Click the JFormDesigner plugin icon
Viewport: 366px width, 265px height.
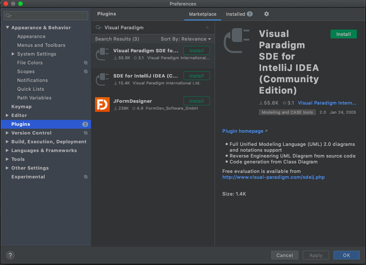[x=103, y=104]
